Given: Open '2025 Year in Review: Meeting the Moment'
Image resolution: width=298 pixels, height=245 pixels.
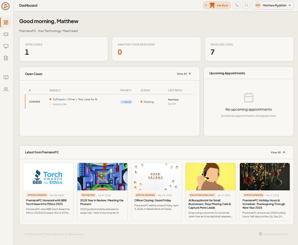Looking at the screenshot, I should tap(102, 202).
